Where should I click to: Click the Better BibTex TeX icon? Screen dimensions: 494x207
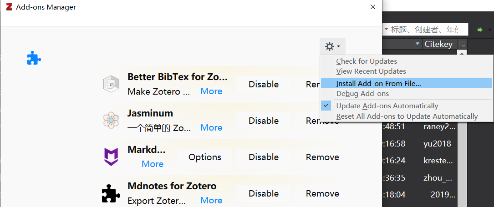coord(111,84)
